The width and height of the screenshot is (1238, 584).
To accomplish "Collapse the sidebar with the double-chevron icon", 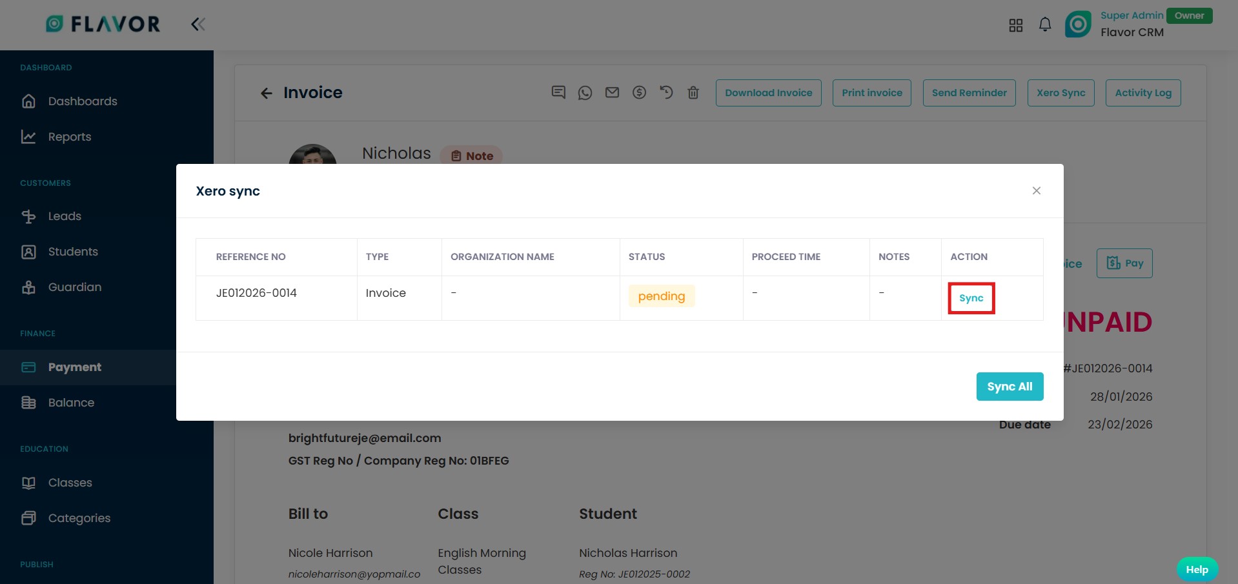I will pyautogui.click(x=198, y=25).
